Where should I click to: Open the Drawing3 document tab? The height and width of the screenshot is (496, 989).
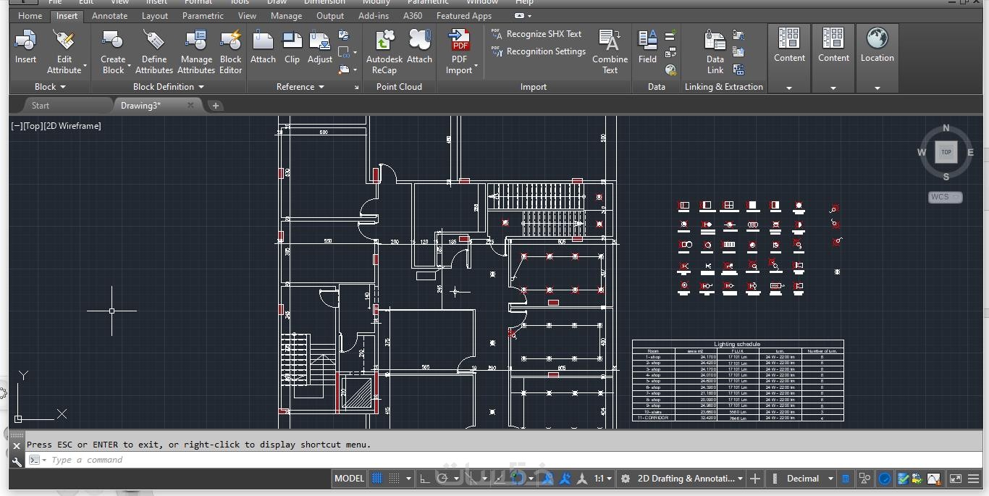[x=141, y=106]
